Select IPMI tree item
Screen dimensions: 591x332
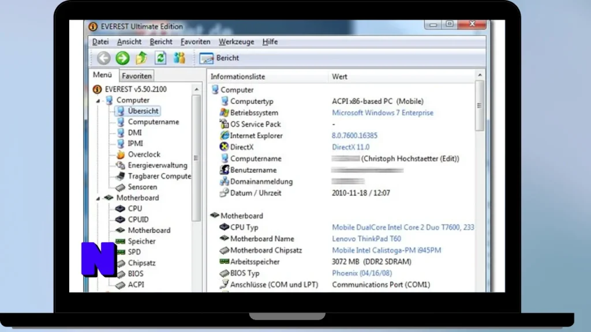135,144
